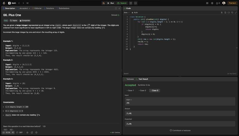
Task: Expand code editor to fullscreen
Action: 236,13
